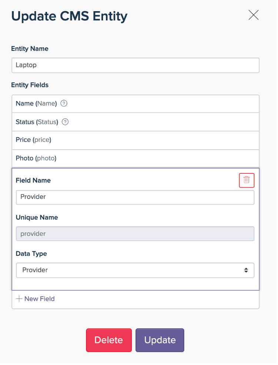Click the help icon beside Status field
This screenshot has height=365, width=278.
(65, 122)
